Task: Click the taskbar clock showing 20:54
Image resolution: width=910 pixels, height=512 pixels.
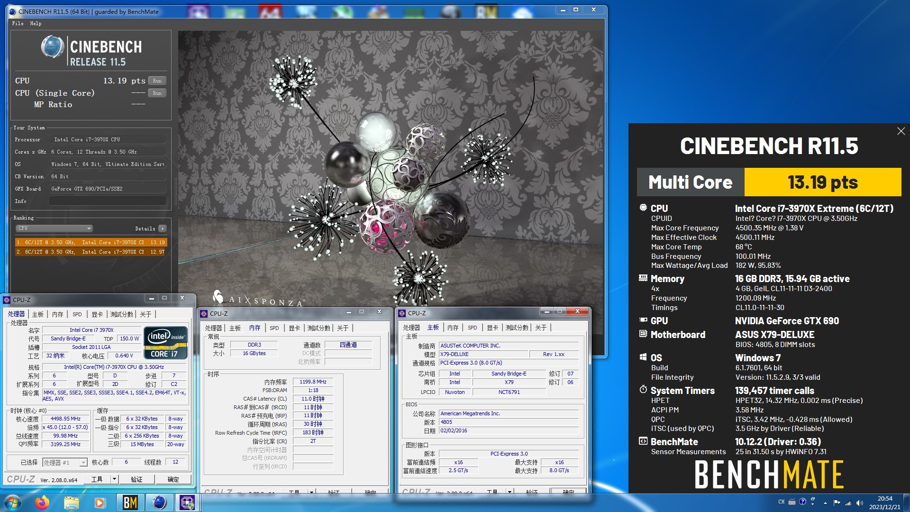Action: point(884,503)
